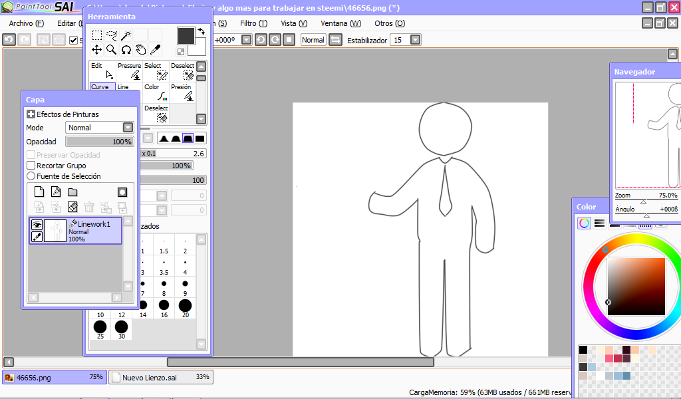Viewport: 681px width, 399px height.
Task: Create a new linework layer
Action: (56, 192)
